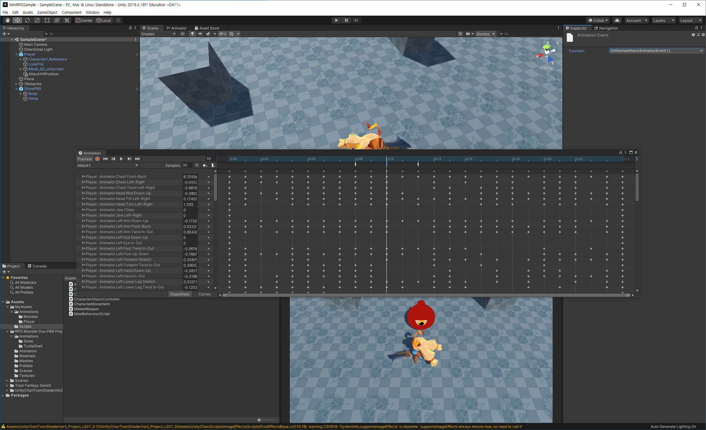Toggle grid snapping in the toolbar
The height and width of the screenshot is (430, 706).
118,20
